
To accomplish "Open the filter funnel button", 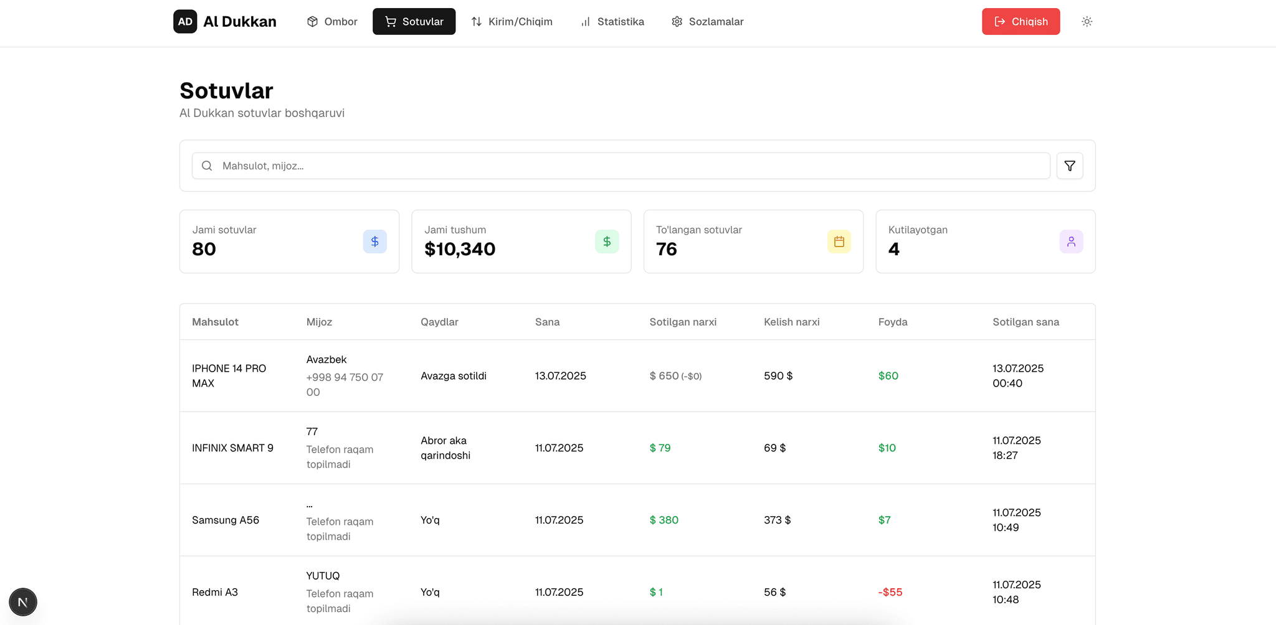I will pyautogui.click(x=1069, y=166).
